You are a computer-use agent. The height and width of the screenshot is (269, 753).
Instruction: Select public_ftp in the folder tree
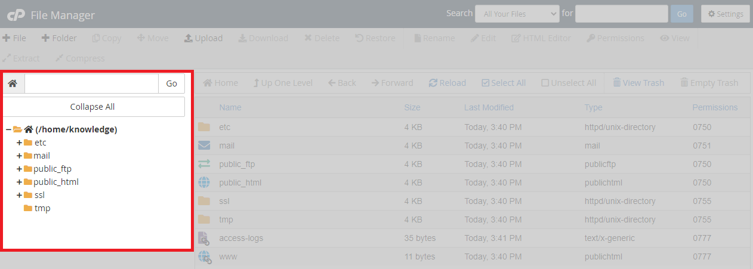[x=53, y=169]
